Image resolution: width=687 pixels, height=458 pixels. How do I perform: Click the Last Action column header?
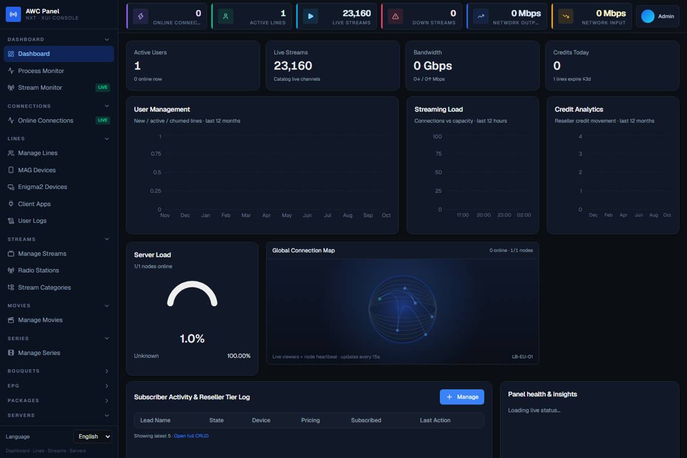[x=435, y=420]
